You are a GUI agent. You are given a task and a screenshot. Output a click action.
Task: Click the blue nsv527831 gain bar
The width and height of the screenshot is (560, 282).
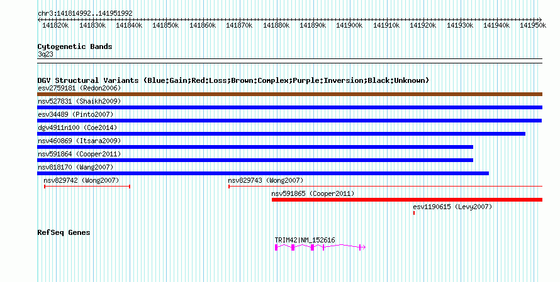coord(289,107)
